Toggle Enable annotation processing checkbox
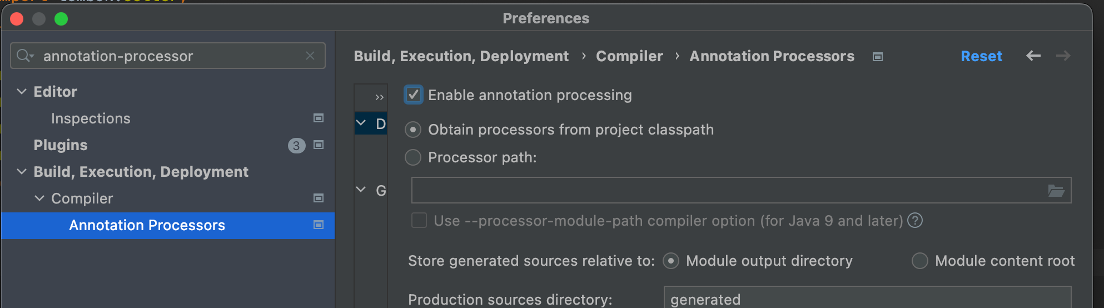 pyautogui.click(x=414, y=95)
